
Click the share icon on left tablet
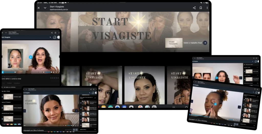52,33
